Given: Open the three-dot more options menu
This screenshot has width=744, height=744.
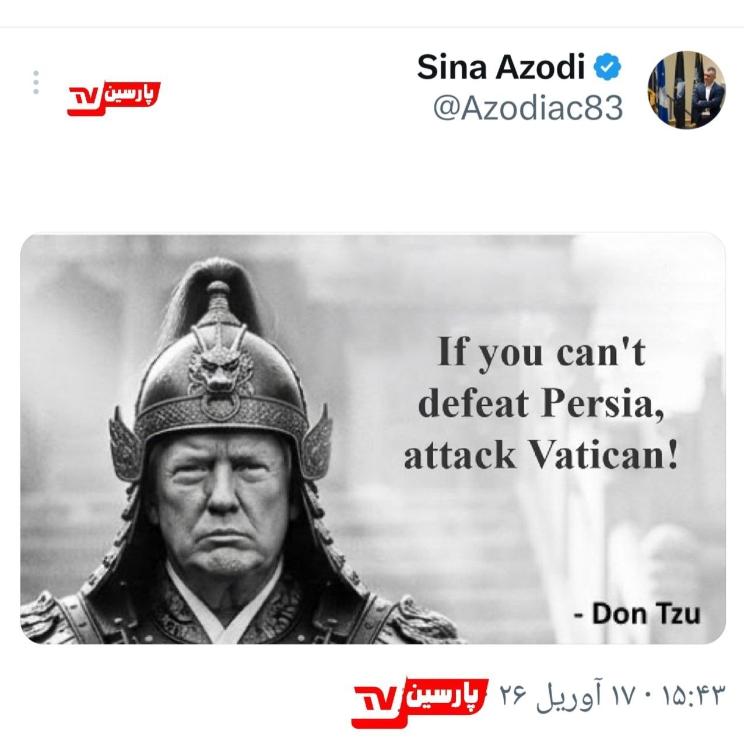Looking at the screenshot, I should point(36,83).
